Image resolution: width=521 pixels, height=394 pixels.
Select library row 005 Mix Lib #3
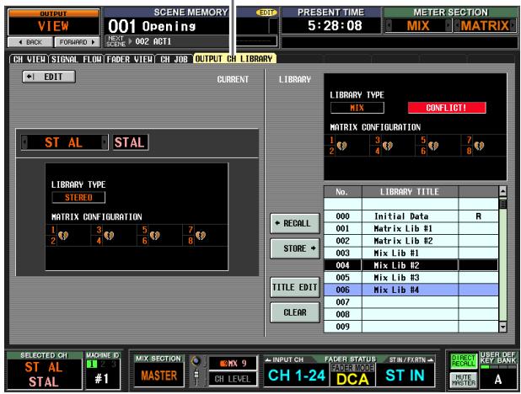[411, 278]
